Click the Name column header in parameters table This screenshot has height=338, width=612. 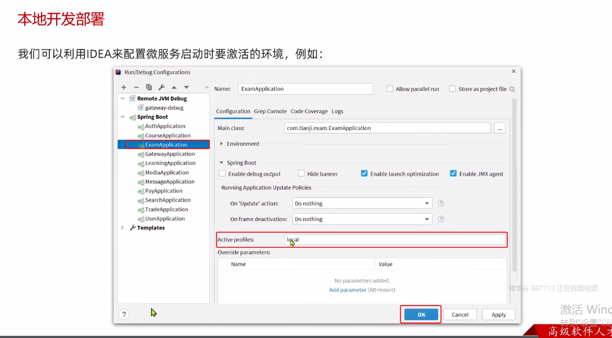(x=301, y=264)
